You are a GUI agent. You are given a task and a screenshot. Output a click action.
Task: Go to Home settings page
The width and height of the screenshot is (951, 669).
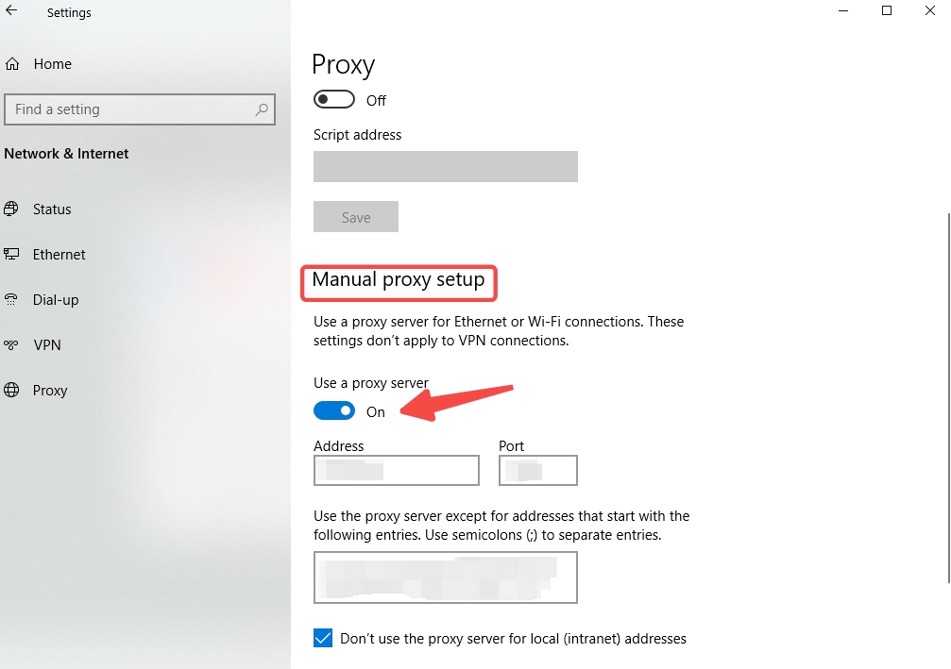(x=52, y=63)
